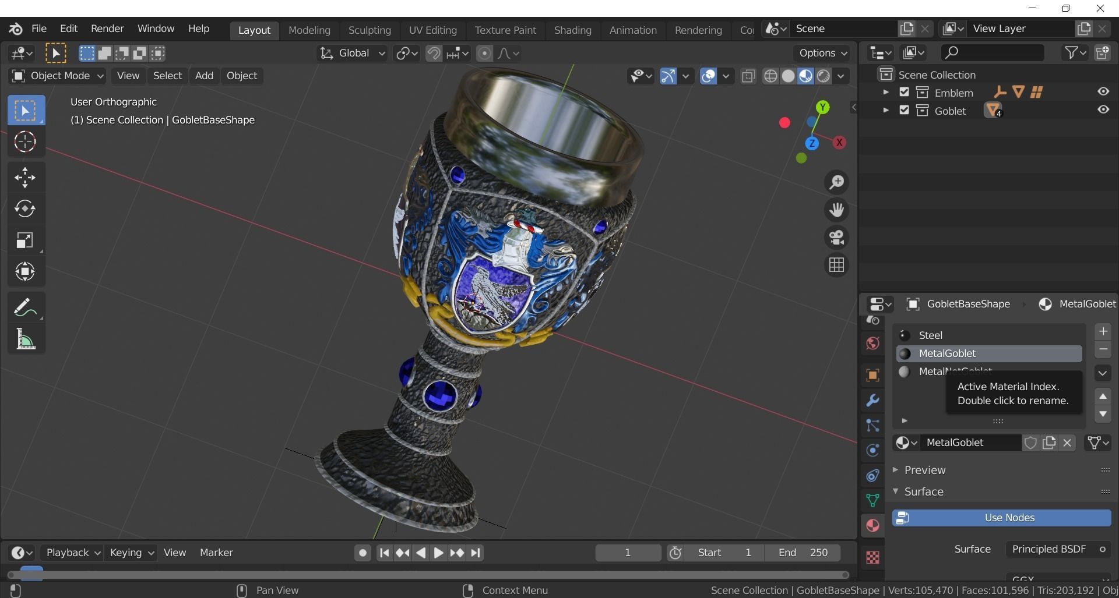Switch to the Modeling workspace tab

[x=309, y=30]
